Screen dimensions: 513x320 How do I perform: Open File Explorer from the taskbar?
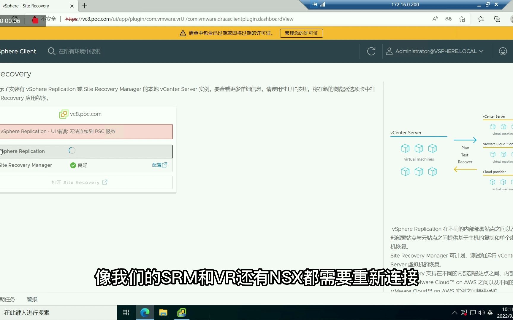pos(163,313)
